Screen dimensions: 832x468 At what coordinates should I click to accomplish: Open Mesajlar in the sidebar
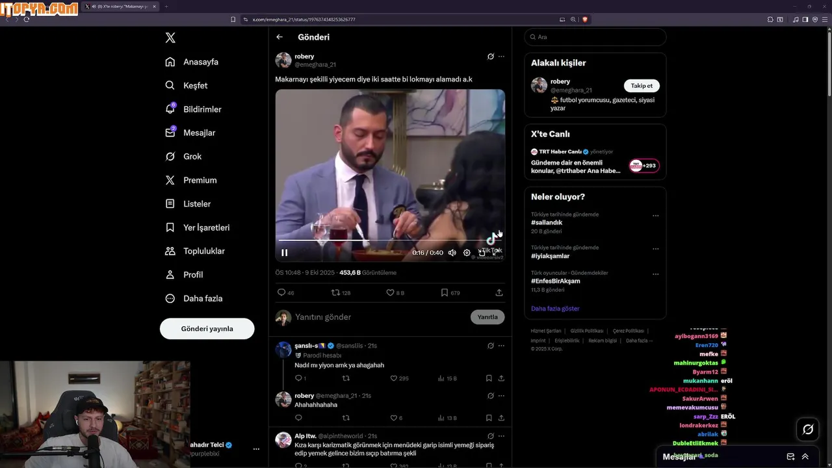tap(190, 133)
